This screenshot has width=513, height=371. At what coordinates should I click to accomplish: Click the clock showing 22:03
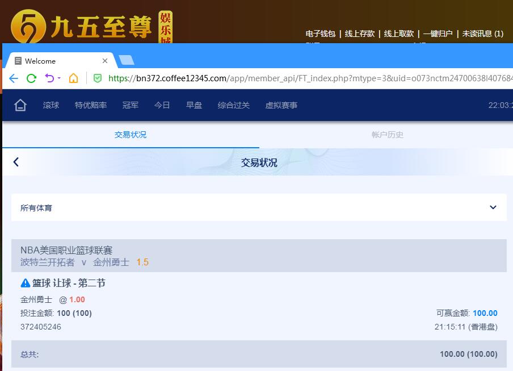(501, 105)
